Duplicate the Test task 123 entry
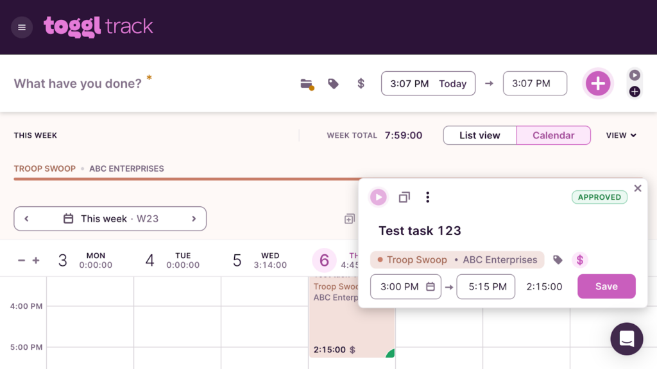657x369 pixels. point(404,197)
